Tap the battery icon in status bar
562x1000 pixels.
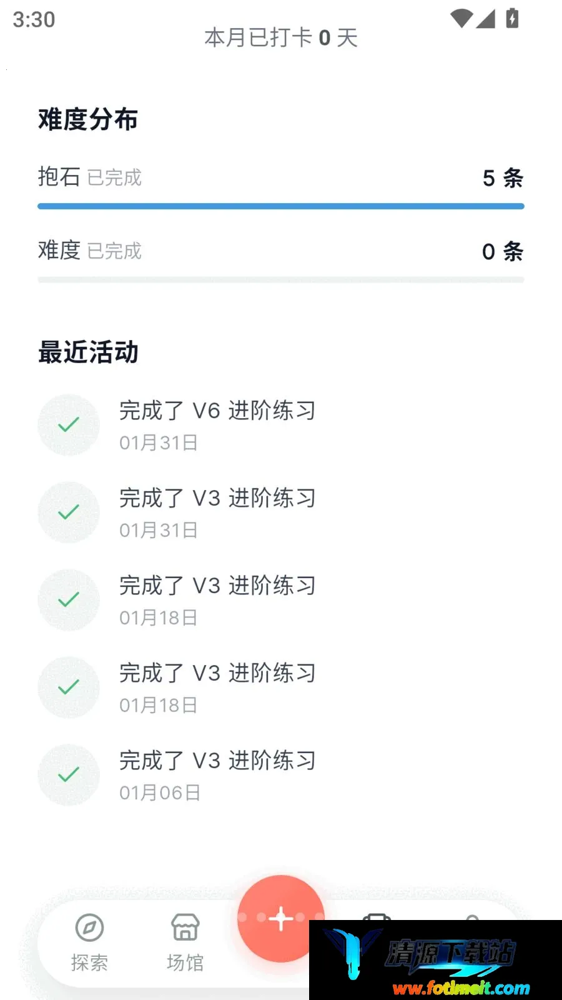512,18
